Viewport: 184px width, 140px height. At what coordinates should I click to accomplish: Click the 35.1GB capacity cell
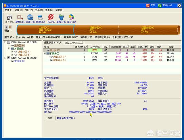[x=170, y=57]
